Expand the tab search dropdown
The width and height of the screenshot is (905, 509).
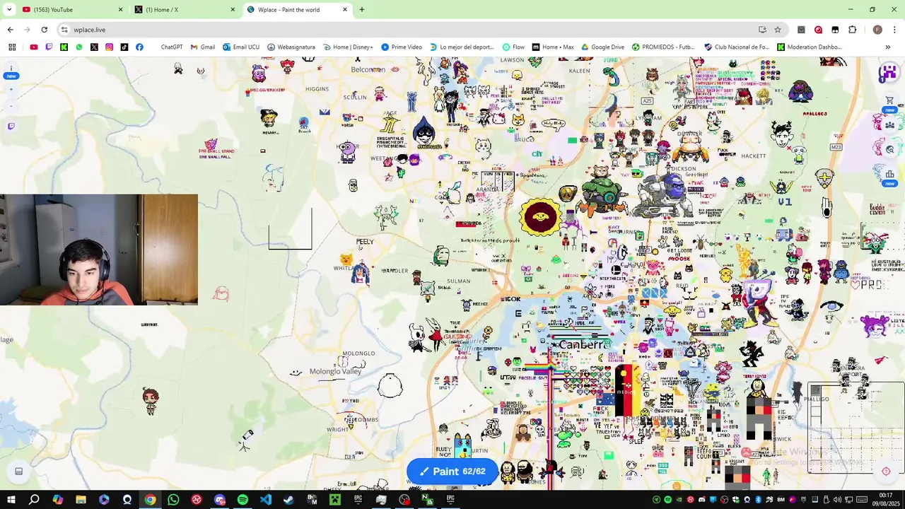(9, 10)
